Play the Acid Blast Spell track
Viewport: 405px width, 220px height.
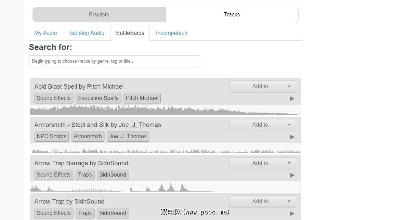(x=292, y=99)
